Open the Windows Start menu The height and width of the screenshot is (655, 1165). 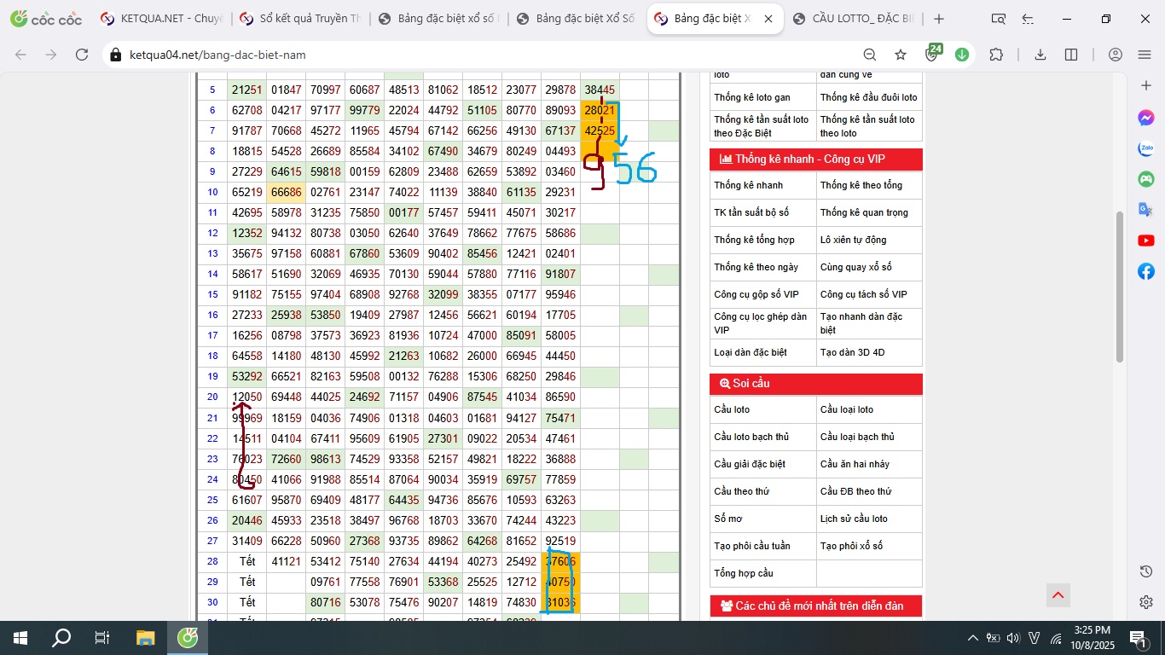point(20,638)
